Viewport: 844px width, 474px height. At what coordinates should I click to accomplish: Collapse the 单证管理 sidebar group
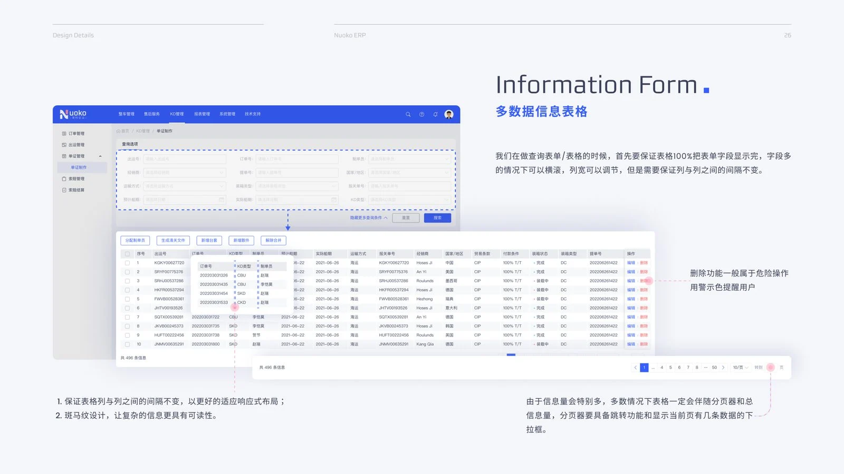[100, 156]
